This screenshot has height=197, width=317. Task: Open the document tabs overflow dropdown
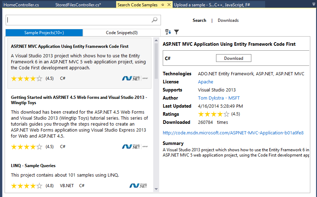coord(313,4)
